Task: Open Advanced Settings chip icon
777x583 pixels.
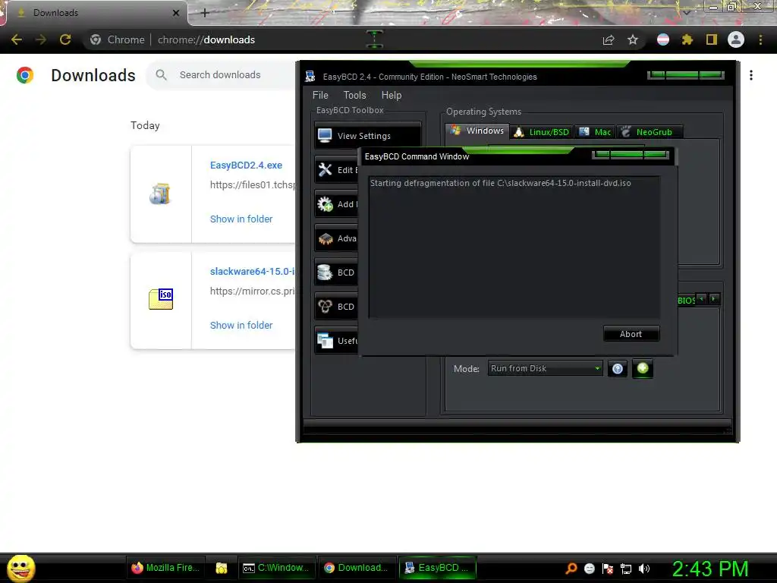Action: click(325, 238)
